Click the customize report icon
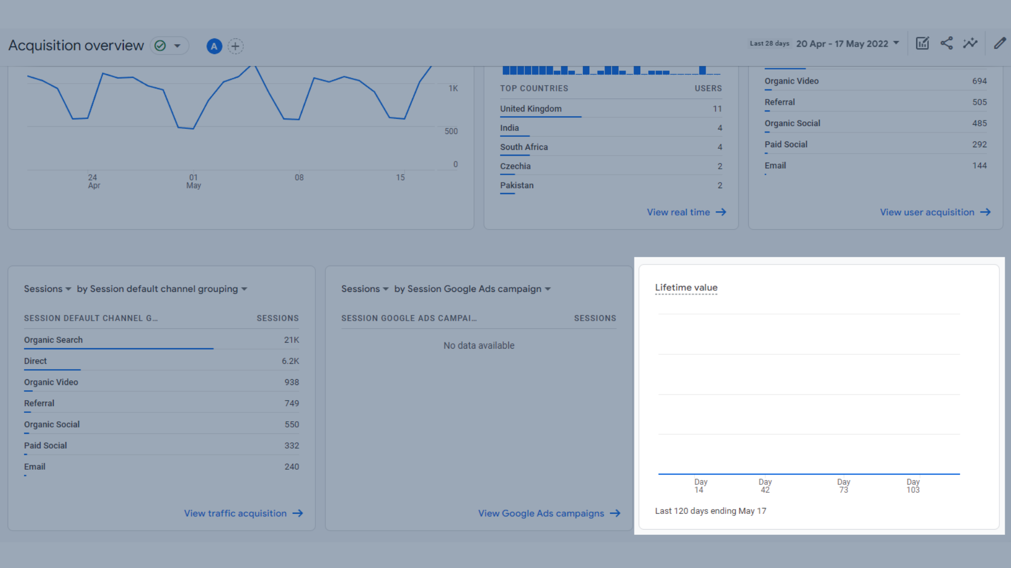Viewport: 1011px width, 568px height. point(922,44)
